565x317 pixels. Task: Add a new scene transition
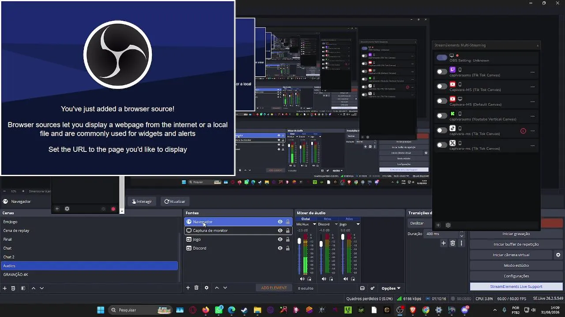[444, 243]
